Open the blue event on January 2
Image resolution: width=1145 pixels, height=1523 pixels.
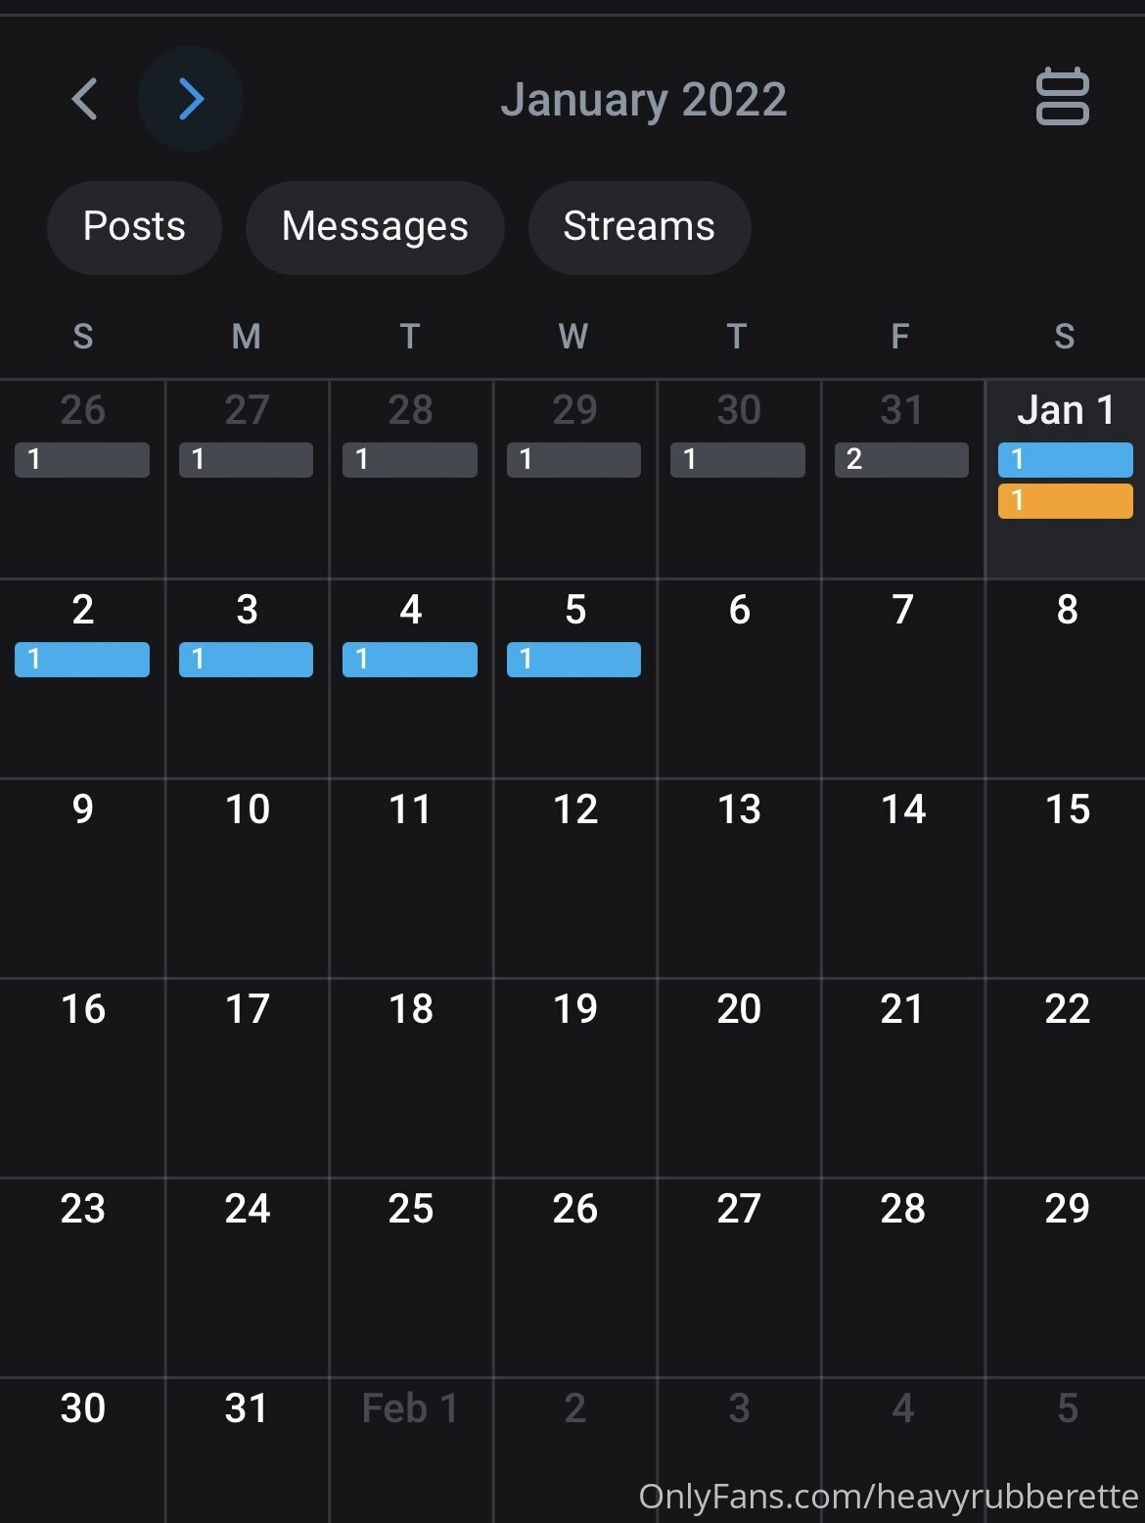coord(82,660)
